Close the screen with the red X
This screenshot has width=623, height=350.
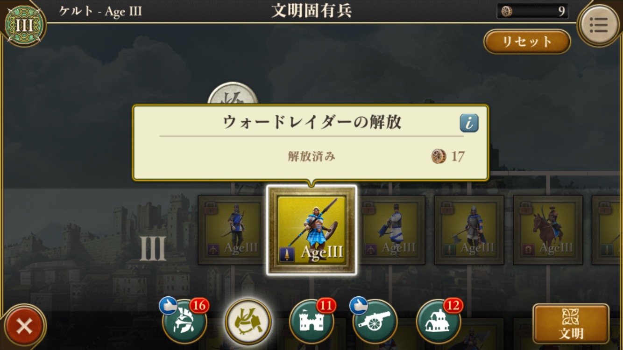tap(24, 327)
